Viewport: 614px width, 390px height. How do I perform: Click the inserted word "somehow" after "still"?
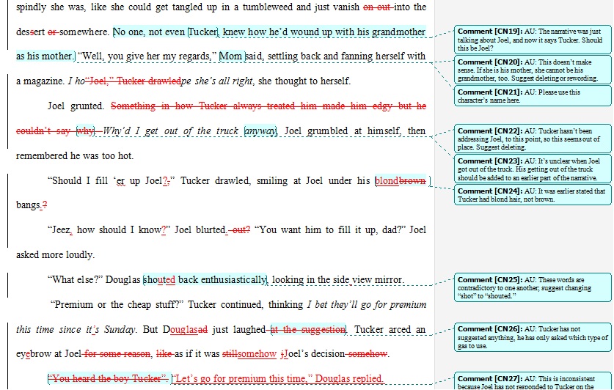257,354
